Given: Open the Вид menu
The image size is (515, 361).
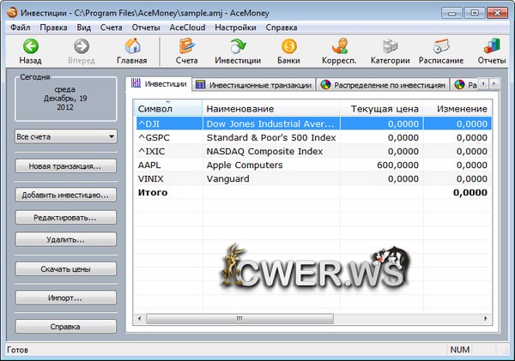Looking at the screenshot, I should (x=84, y=27).
